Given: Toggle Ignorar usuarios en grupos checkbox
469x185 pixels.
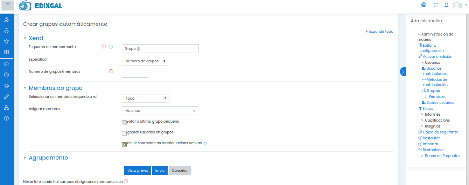Looking at the screenshot, I should [124, 133].
